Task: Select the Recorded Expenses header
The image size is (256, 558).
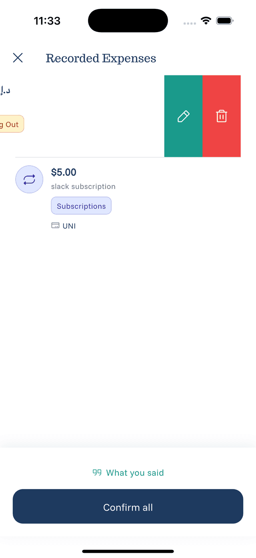Action: coord(101,58)
